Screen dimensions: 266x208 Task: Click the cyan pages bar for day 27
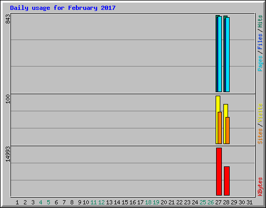[x=220, y=54]
